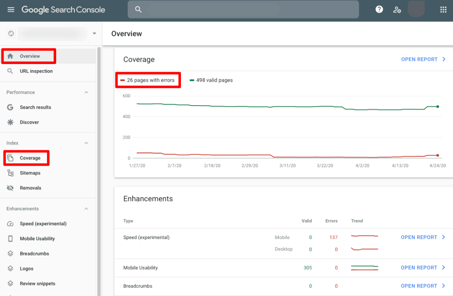Click the URL inspection magnifier icon
The height and width of the screenshot is (296, 453).
coord(10,71)
